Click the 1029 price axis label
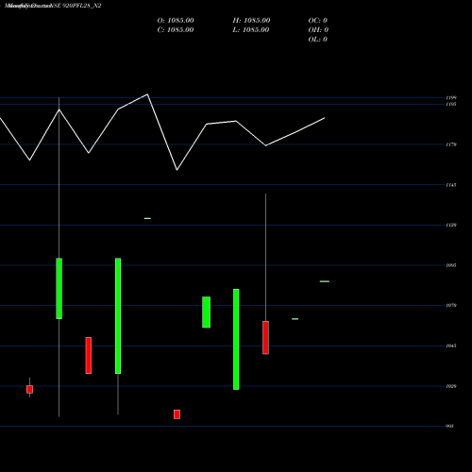Image resolution: width=472 pixels, height=472 pixels. click(x=451, y=386)
